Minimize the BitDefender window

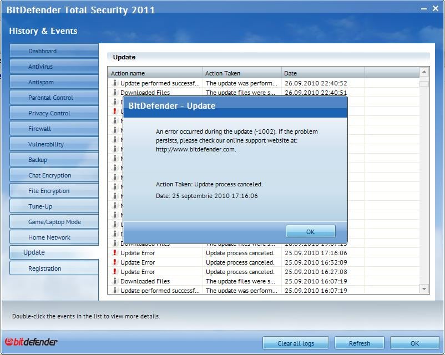(x=424, y=9)
